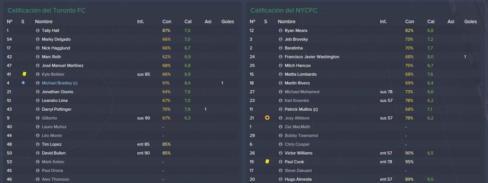The width and height of the screenshot is (488, 183).
Task: Click the star icon for Michael Bradley
Action: pyautogui.click(x=23, y=83)
